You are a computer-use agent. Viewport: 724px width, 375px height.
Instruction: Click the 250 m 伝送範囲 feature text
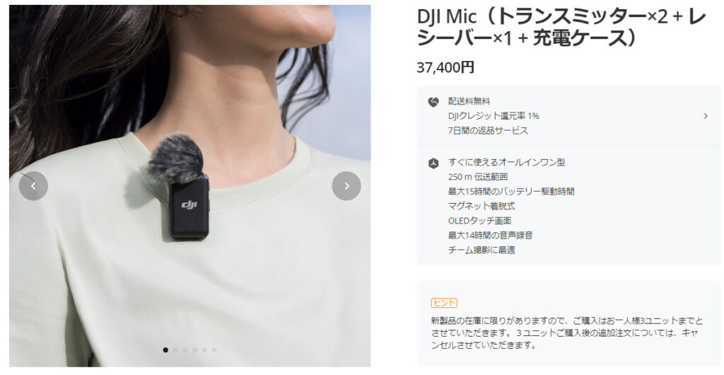(478, 177)
